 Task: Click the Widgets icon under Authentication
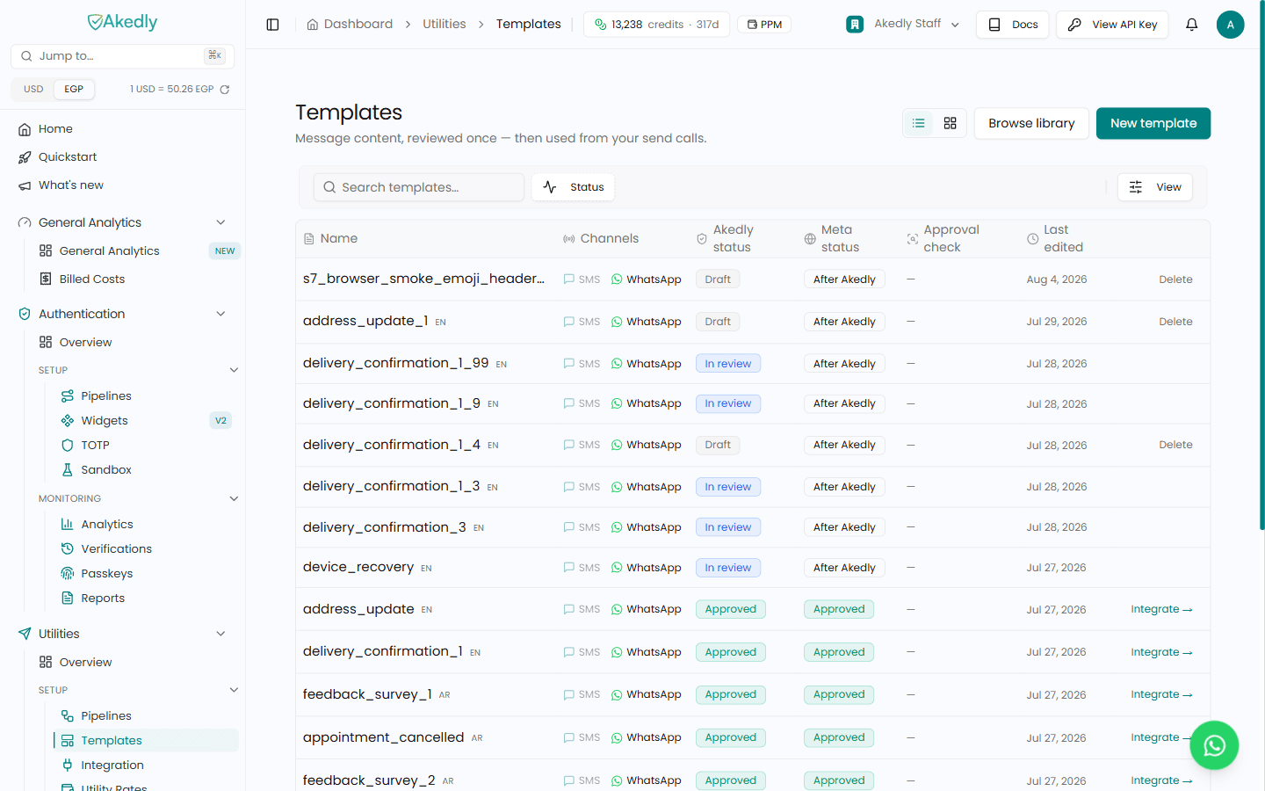[x=68, y=421]
